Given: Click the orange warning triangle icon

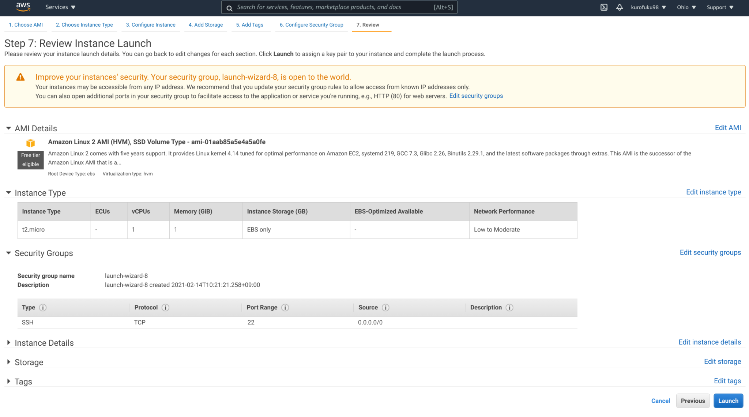Looking at the screenshot, I should 20,76.
